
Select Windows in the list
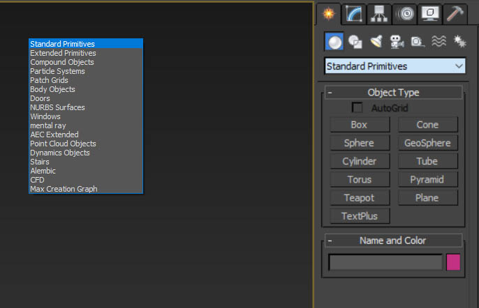click(x=86, y=116)
